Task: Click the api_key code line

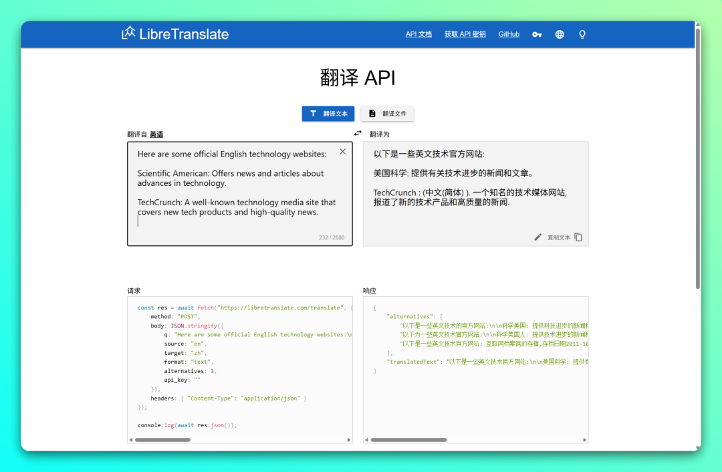Action: pyautogui.click(x=183, y=380)
